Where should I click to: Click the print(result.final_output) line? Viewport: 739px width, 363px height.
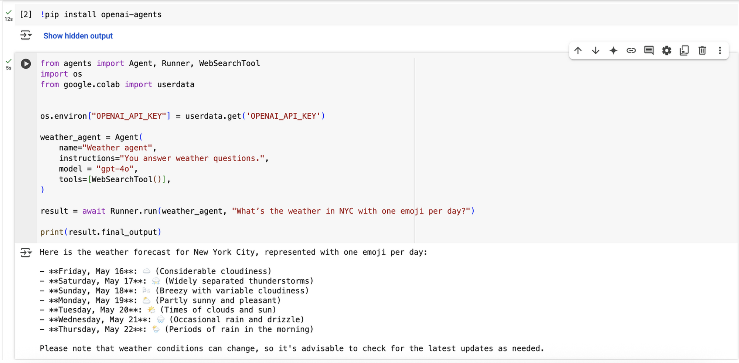coord(101,232)
